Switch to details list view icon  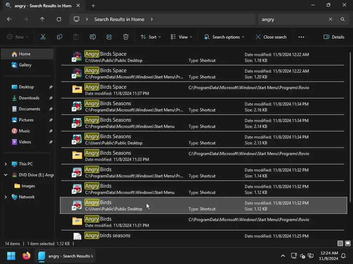pyautogui.click(x=340, y=243)
